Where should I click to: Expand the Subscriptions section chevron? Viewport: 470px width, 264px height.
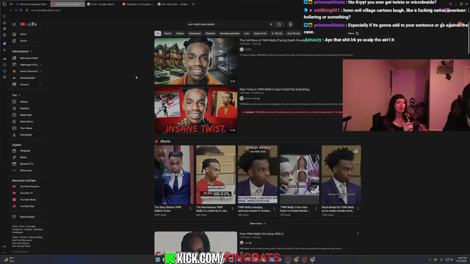(x=31, y=51)
